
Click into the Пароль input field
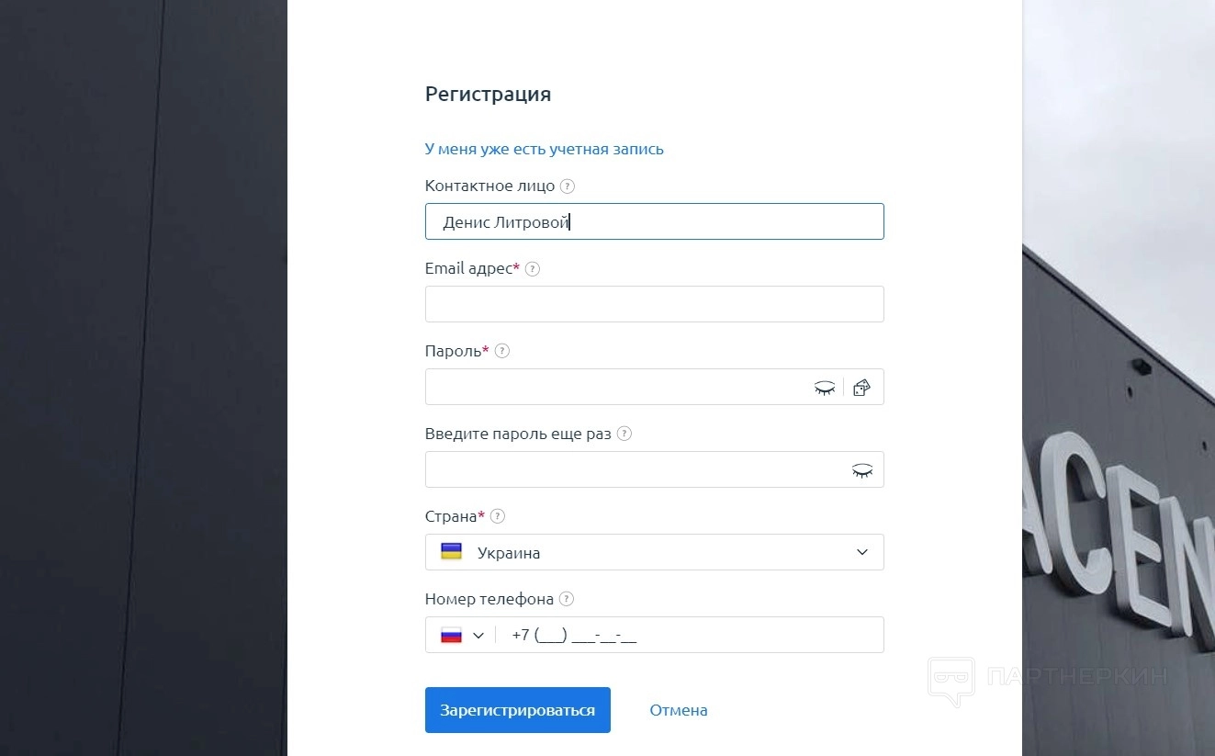[x=617, y=387]
